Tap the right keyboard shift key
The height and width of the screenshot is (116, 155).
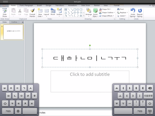(x=150, y=103)
